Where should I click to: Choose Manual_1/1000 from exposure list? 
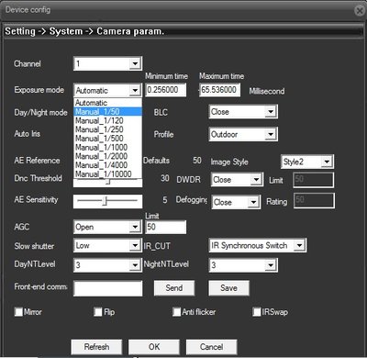click(107, 148)
